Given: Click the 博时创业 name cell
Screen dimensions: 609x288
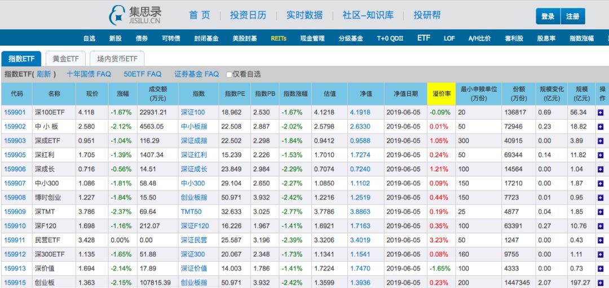Looking at the screenshot, I should [x=54, y=198].
